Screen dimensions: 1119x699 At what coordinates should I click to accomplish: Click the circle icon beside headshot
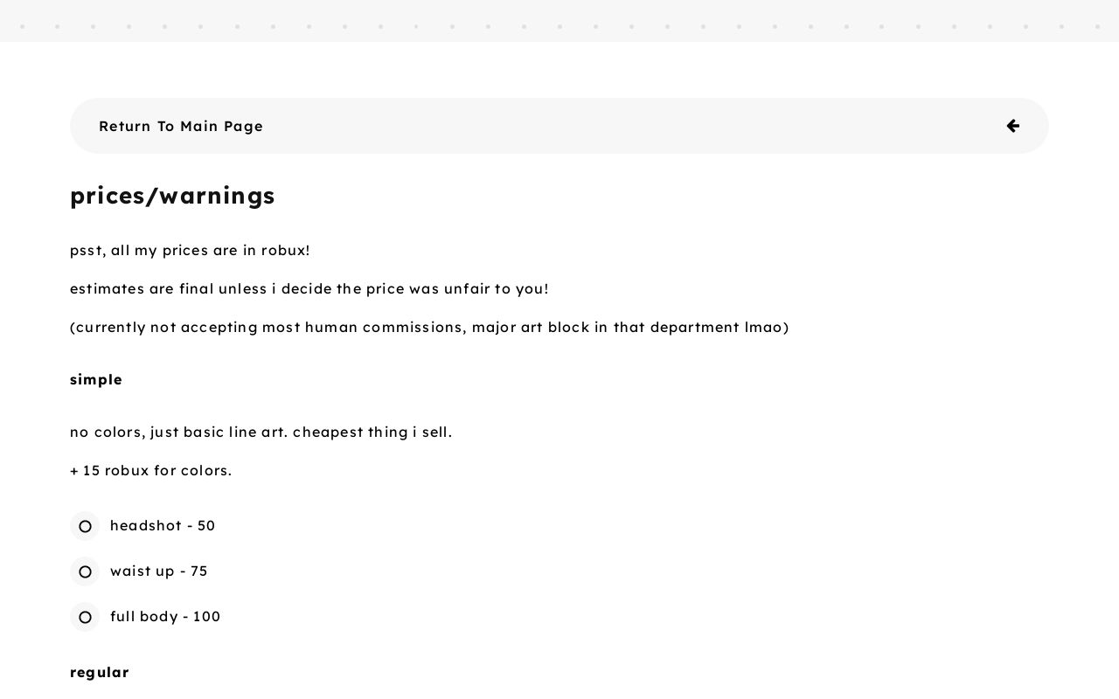(85, 526)
